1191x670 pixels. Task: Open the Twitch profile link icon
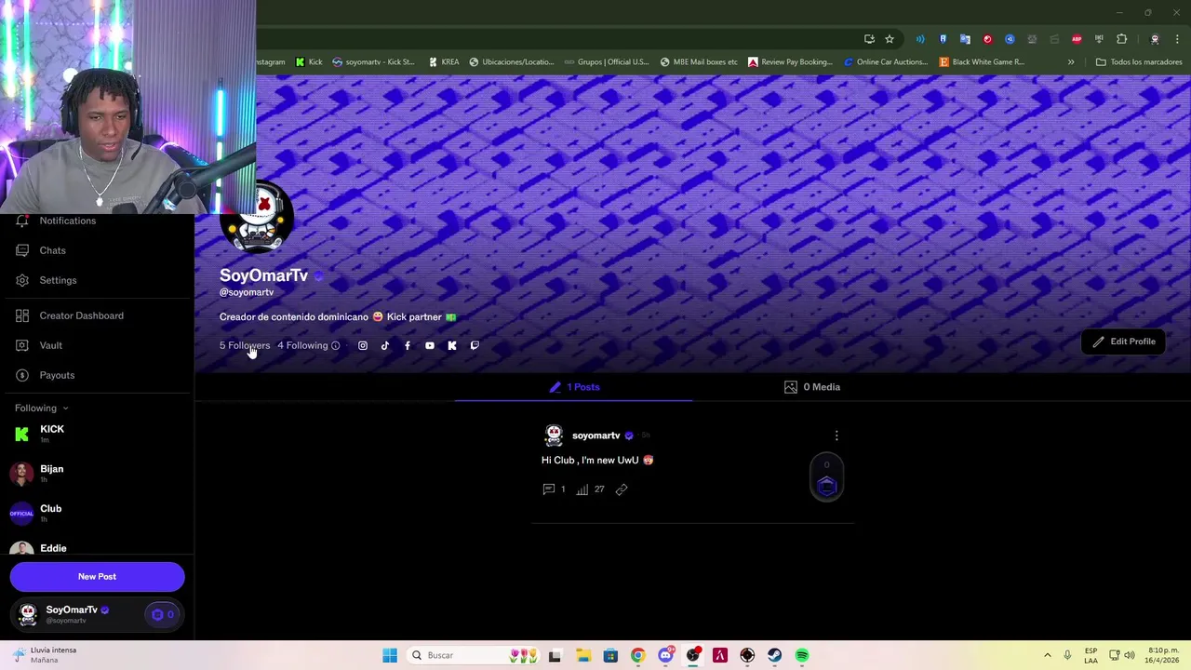475,345
